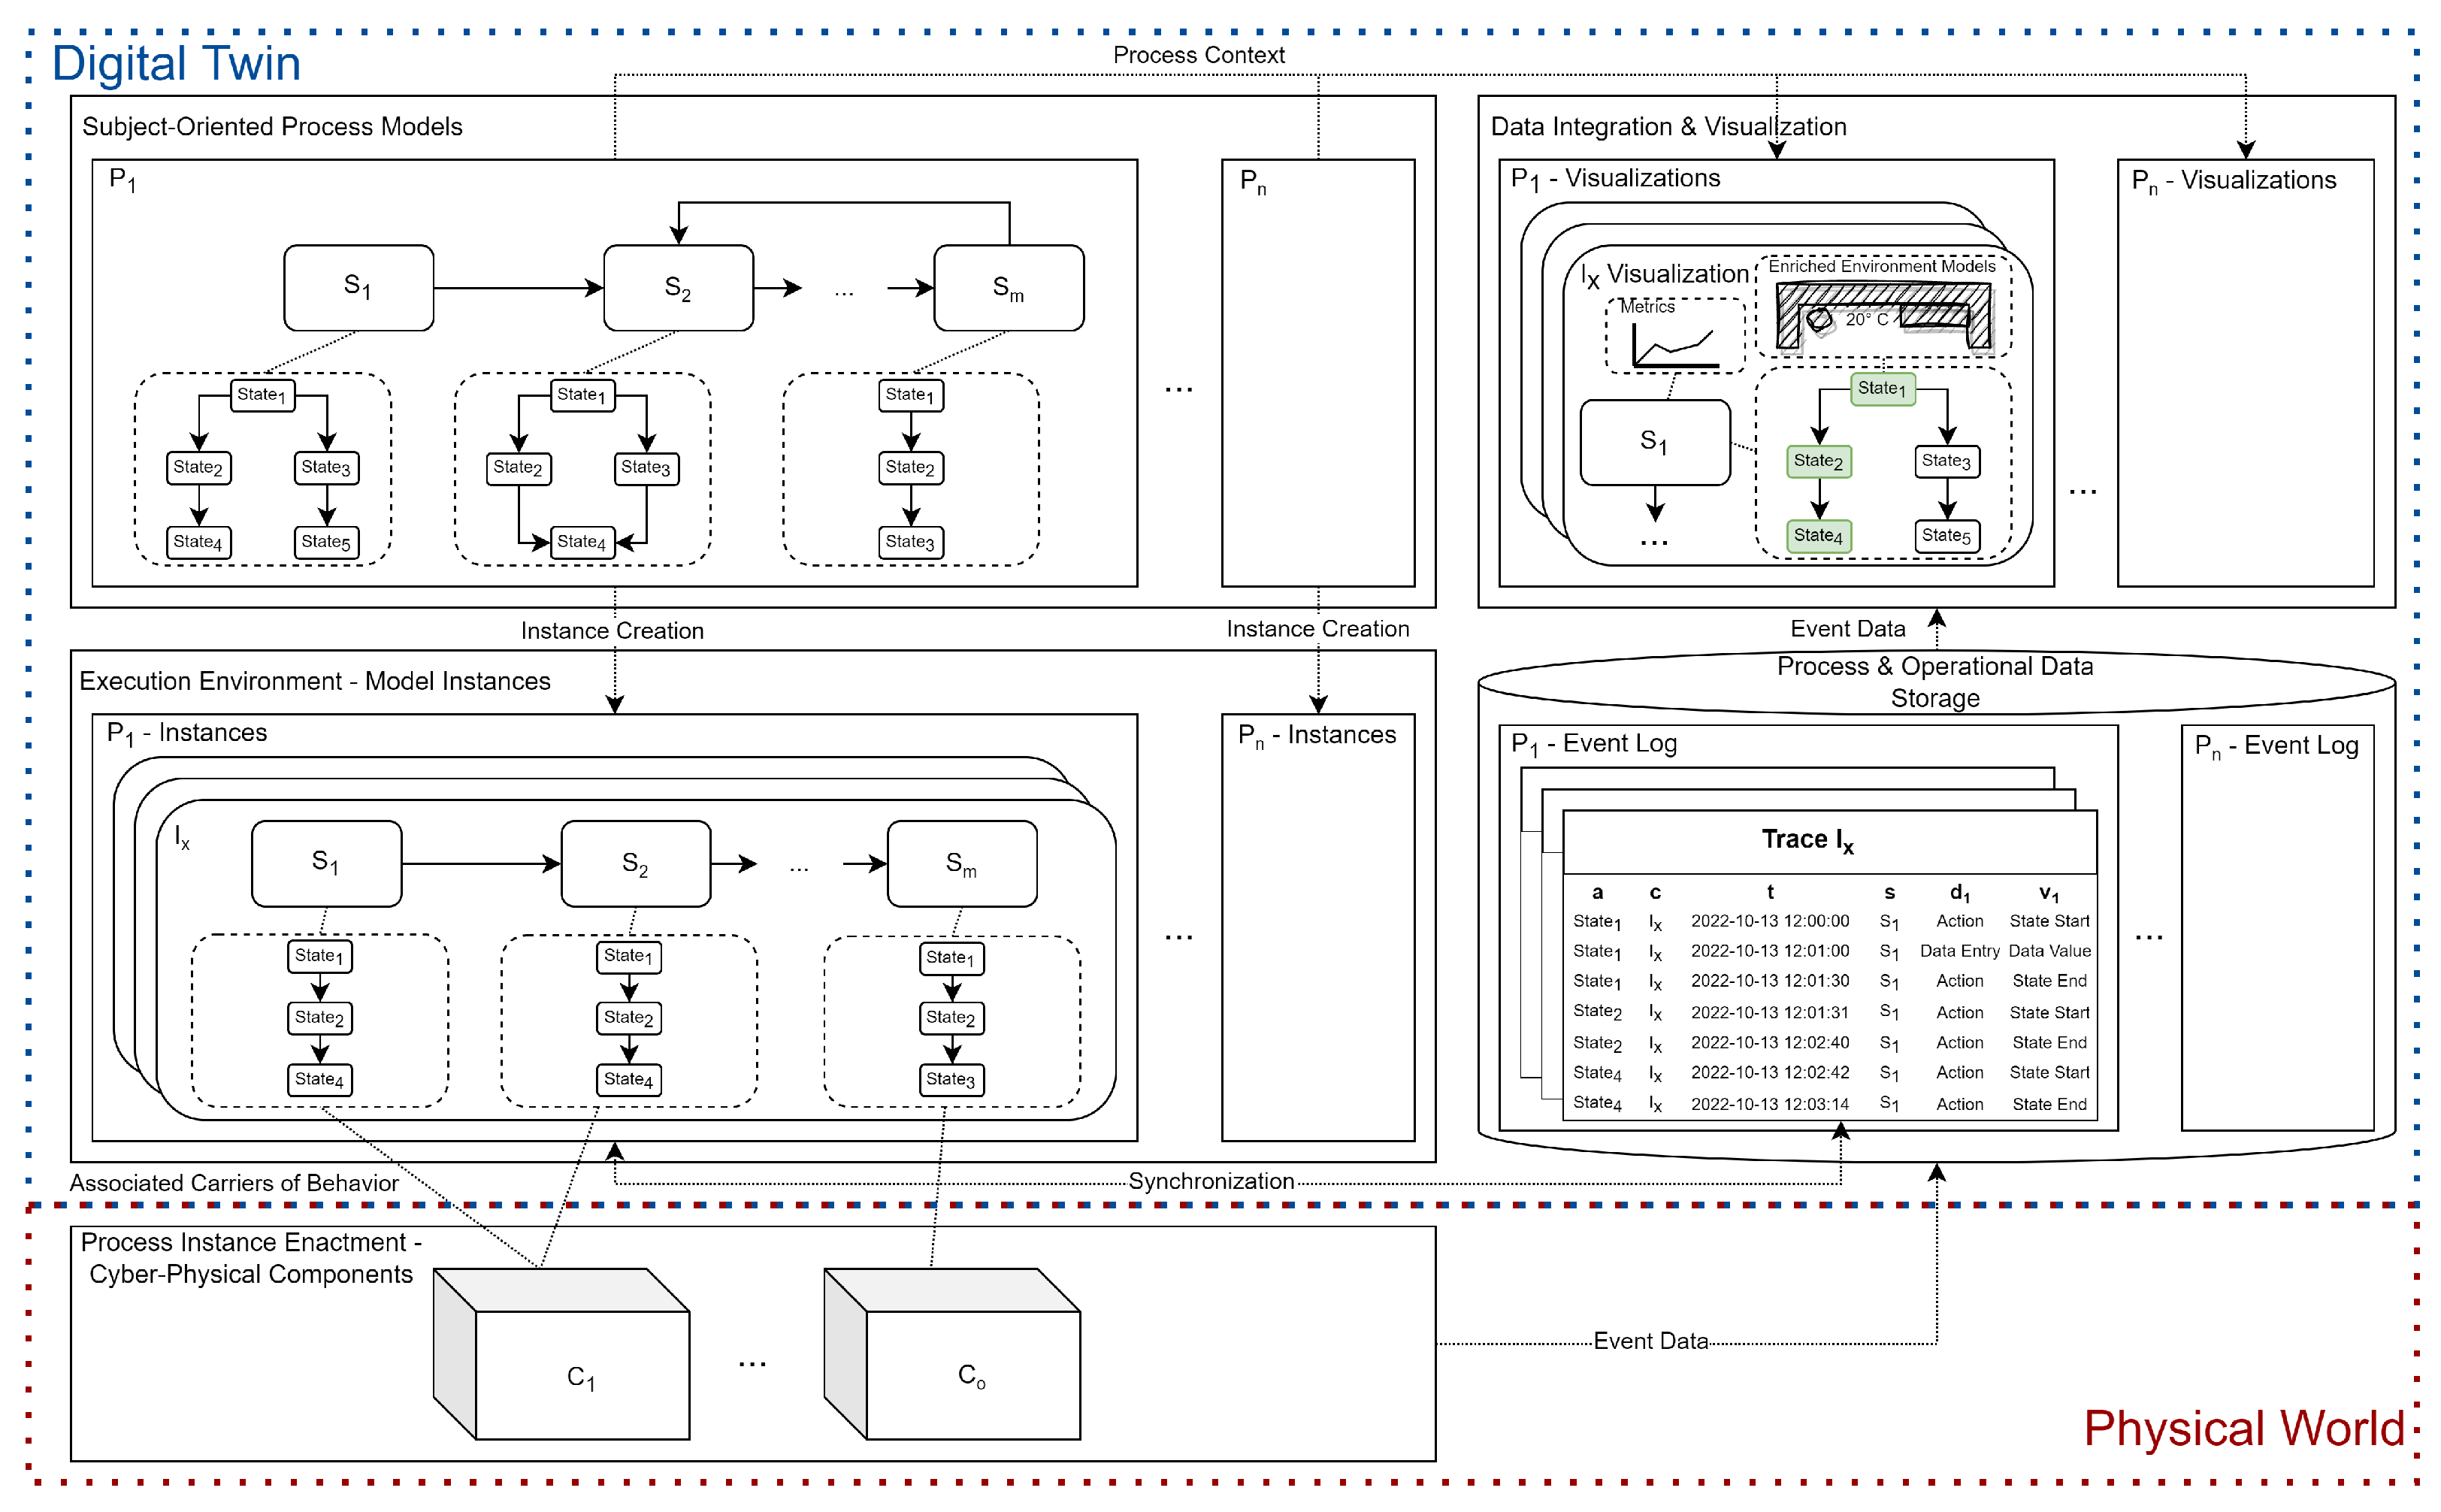Click the Digital Twin title text
Viewport: 2441px width, 1512px height.
(x=176, y=63)
